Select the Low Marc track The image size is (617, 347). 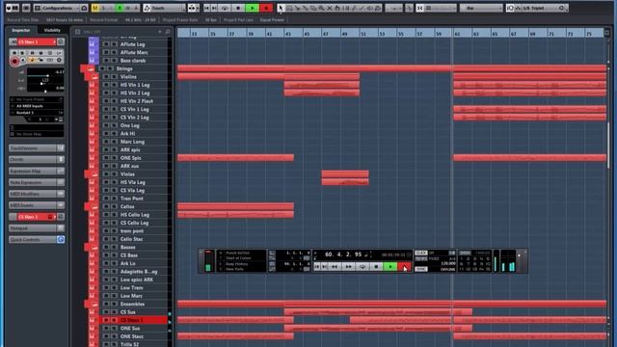(x=131, y=296)
